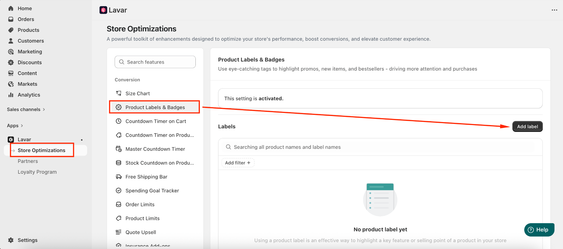
Task: Click the Lavar app icon in sidebar
Action: (11, 139)
